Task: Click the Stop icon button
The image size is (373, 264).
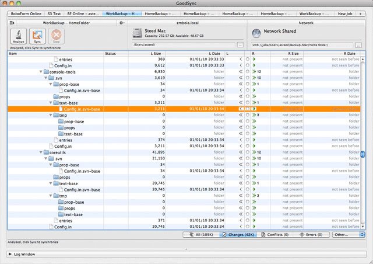Action: pyautogui.click(x=57, y=36)
